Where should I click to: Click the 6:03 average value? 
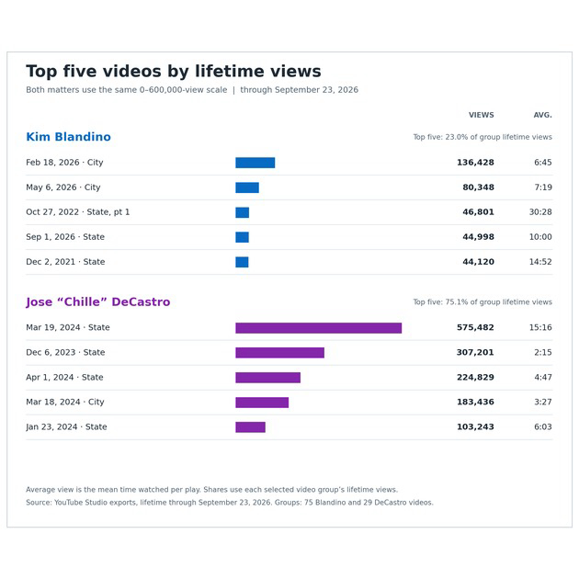click(543, 426)
